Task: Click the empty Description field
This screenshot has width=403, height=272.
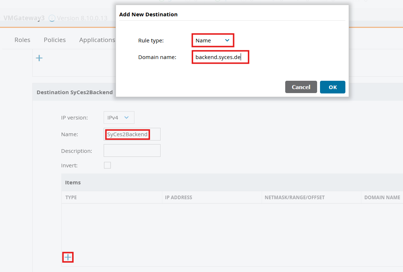Action: (x=132, y=151)
